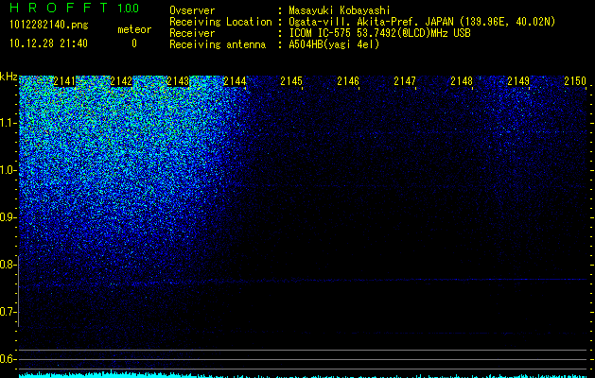Click the 2142 time marker
Image resolution: width=595 pixels, height=378 pixels.
click(x=121, y=81)
